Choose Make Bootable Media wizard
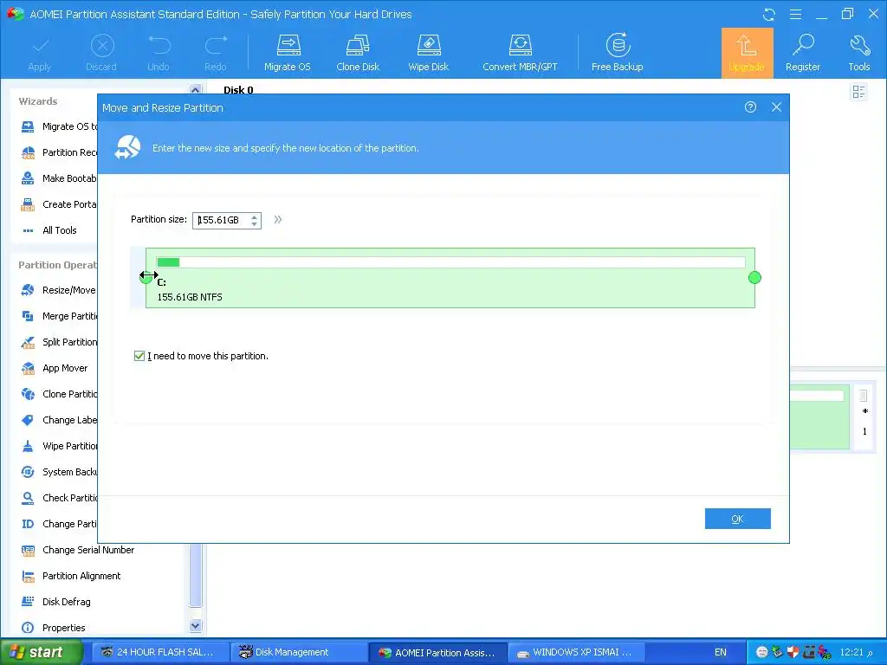Screen dimensions: 887x665 click(59, 178)
